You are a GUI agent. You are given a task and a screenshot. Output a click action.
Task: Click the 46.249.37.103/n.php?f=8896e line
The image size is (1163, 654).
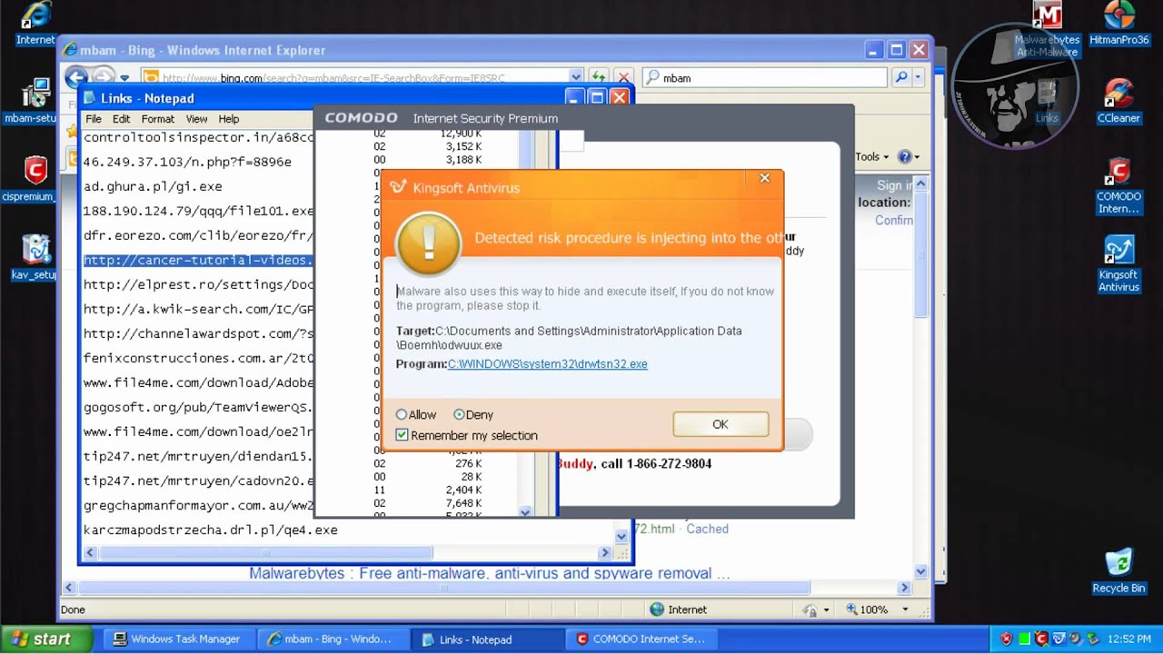point(187,162)
